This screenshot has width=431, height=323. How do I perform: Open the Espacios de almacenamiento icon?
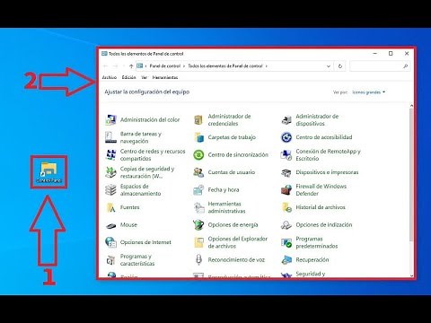(110, 189)
